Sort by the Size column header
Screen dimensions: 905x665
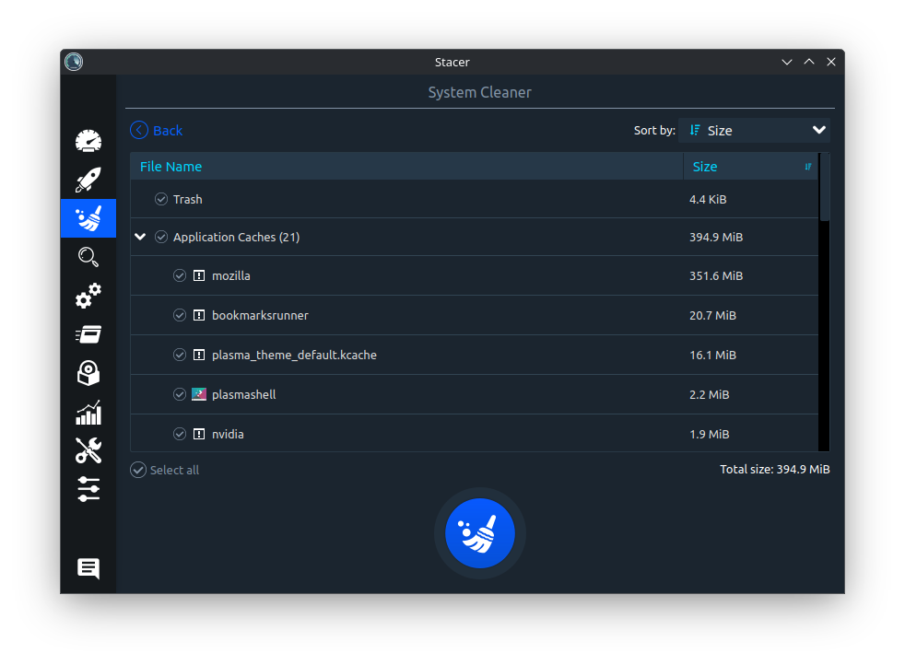pos(749,167)
